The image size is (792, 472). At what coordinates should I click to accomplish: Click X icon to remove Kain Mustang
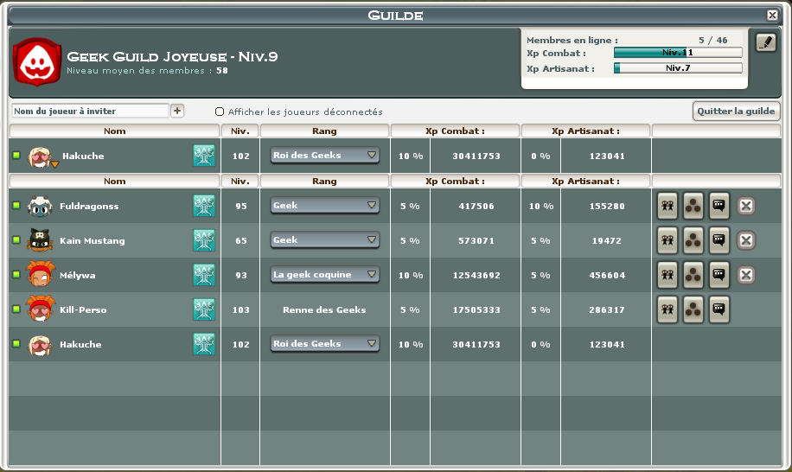click(746, 240)
